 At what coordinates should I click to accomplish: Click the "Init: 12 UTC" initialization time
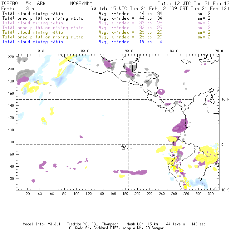(x=174, y=3)
